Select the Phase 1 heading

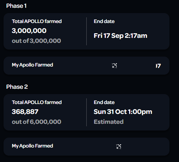coord(16,6)
